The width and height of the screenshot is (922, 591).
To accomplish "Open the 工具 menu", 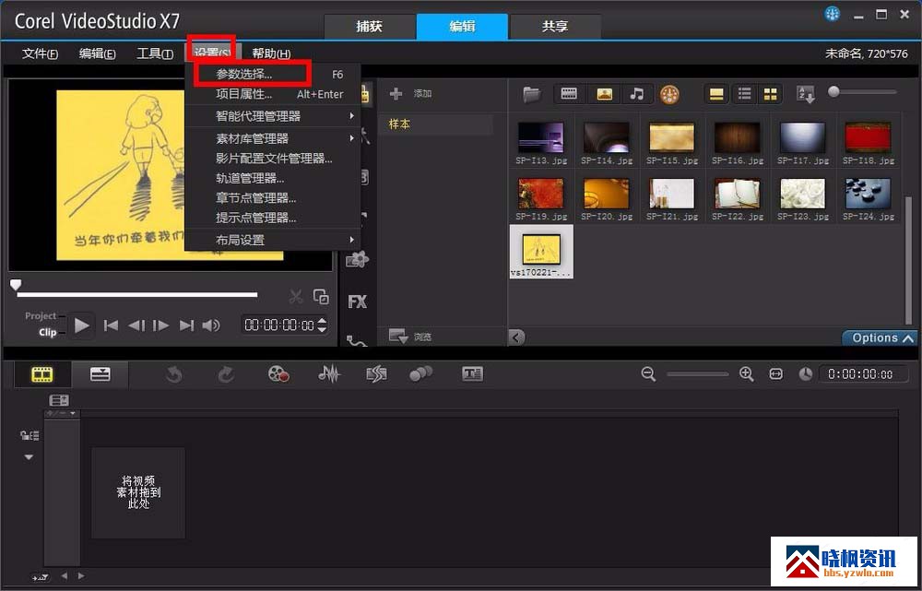I will [155, 53].
